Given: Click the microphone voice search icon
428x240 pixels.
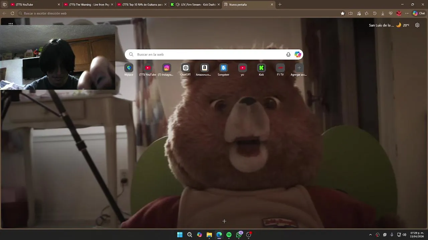Looking at the screenshot, I should 288,54.
